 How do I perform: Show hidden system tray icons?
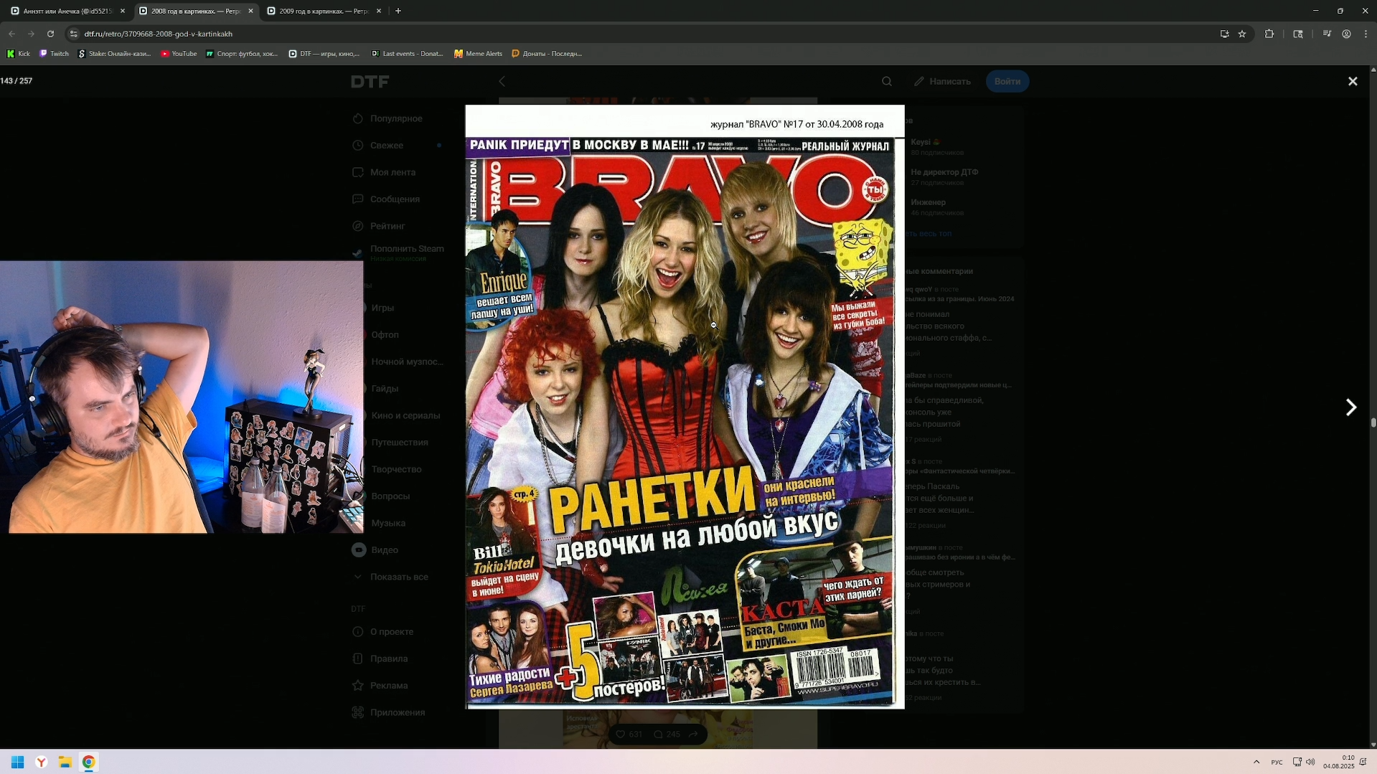pyautogui.click(x=1256, y=762)
